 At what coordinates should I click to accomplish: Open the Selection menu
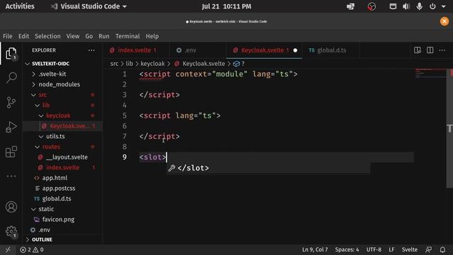pos(47,36)
